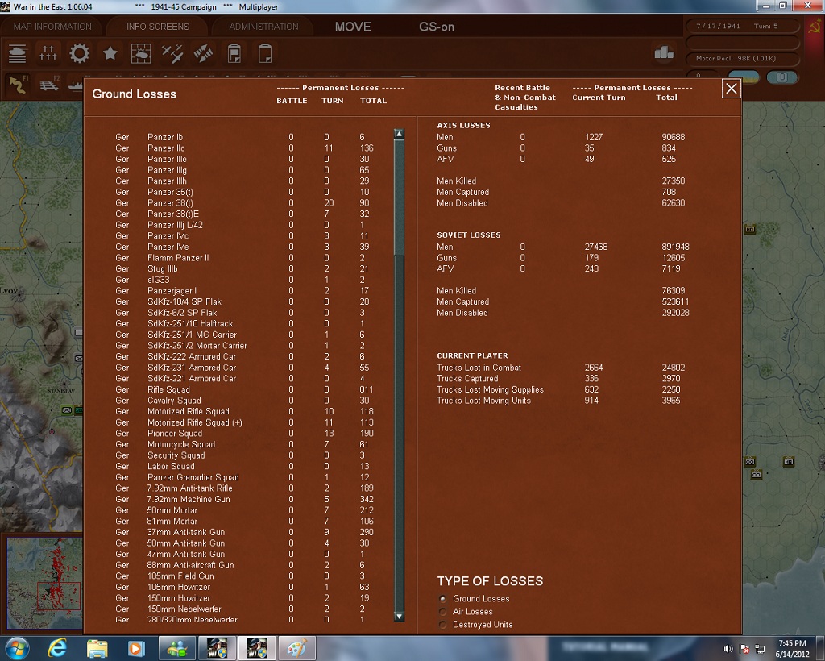Click the Trucks Lost Moving Units label
The image size is (825, 661).
coord(483,401)
